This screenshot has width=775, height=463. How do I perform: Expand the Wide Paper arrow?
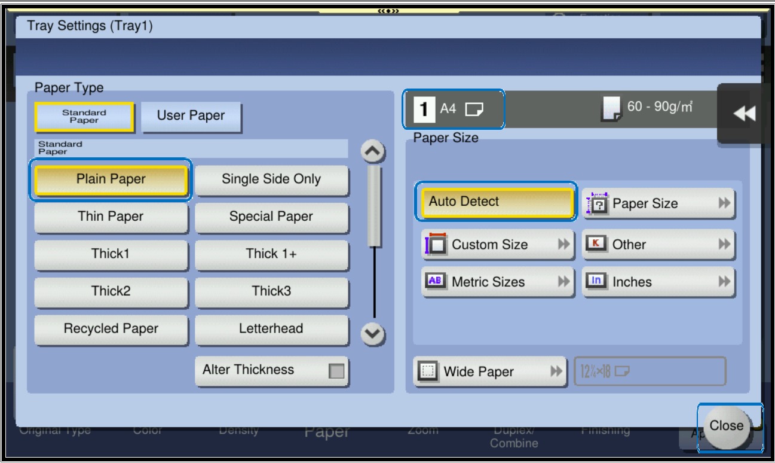click(554, 371)
